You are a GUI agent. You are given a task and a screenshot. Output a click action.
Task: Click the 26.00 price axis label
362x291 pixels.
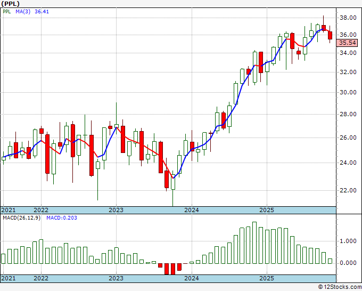[x=348, y=138]
